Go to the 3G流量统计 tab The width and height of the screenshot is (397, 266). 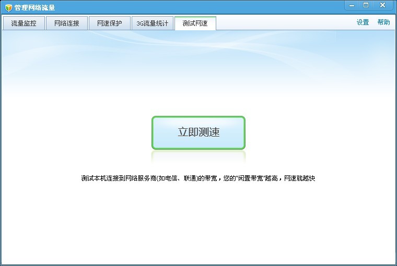click(x=152, y=23)
